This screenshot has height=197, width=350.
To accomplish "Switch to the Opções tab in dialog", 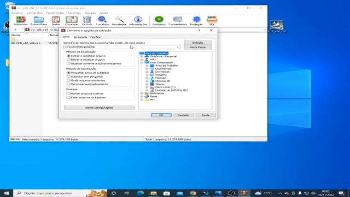I will coord(95,37).
